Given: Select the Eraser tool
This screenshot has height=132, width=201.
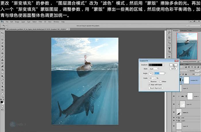Looking at the screenshot, I should click(x=3, y=66).
